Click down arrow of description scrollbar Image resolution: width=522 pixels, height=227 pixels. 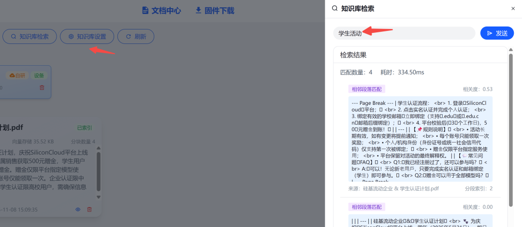[x=98, y=197]
